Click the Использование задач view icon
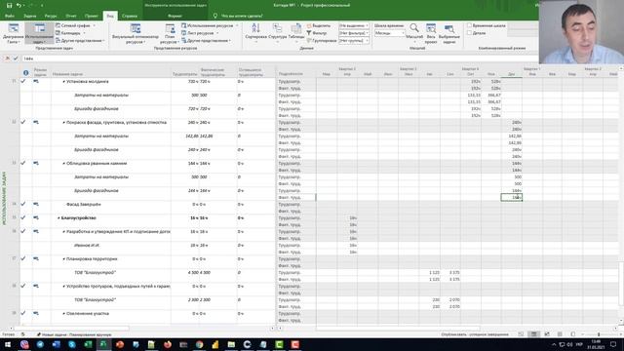The width and height of the screenshot is (624, 351). pos(39,28)
